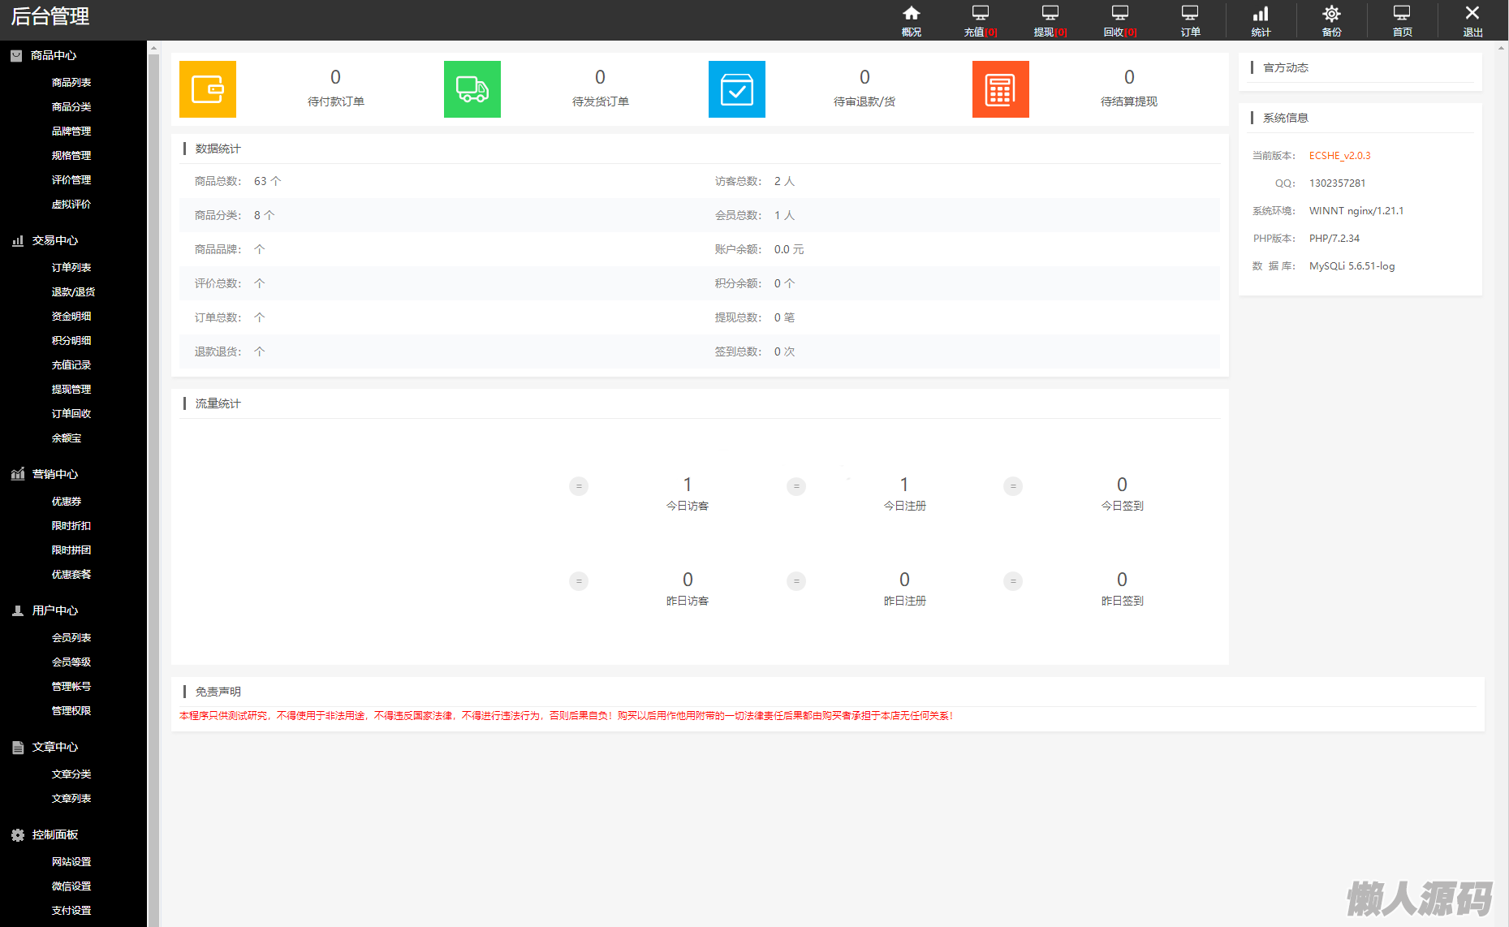Click the round marker beside 今日访客
The width and height of the screenshot is (1509, 927).
click(x=579, y=486)
